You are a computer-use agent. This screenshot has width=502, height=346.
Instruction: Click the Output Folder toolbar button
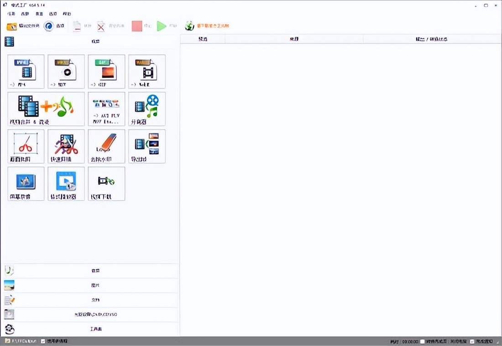[x=23, y=26]
